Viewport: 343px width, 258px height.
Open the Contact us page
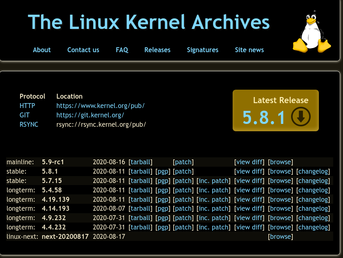(x=83, y=50)
